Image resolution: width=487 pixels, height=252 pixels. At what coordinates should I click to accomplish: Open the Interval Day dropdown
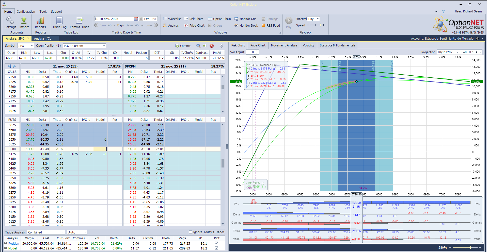click(318, 19)
